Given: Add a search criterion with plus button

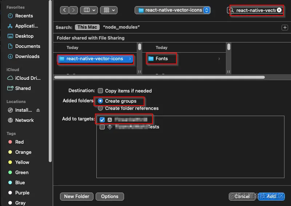Looking at the screenshot, I should point(285,28).
